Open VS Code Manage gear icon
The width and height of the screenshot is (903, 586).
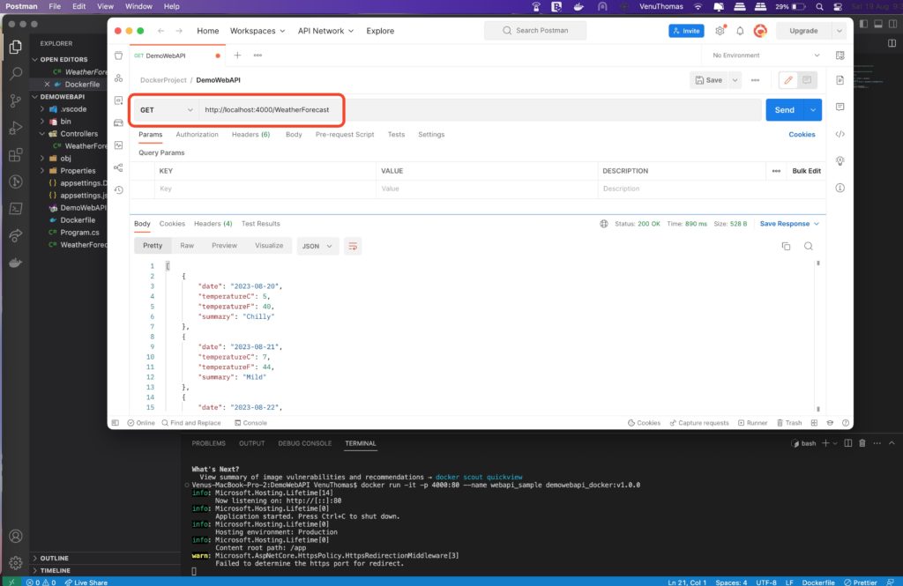[x=16, y=562]
